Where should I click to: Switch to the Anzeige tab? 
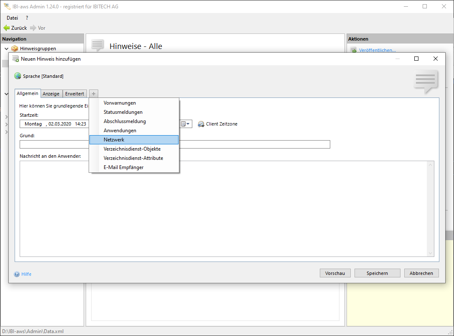click(x=51, y=94)
